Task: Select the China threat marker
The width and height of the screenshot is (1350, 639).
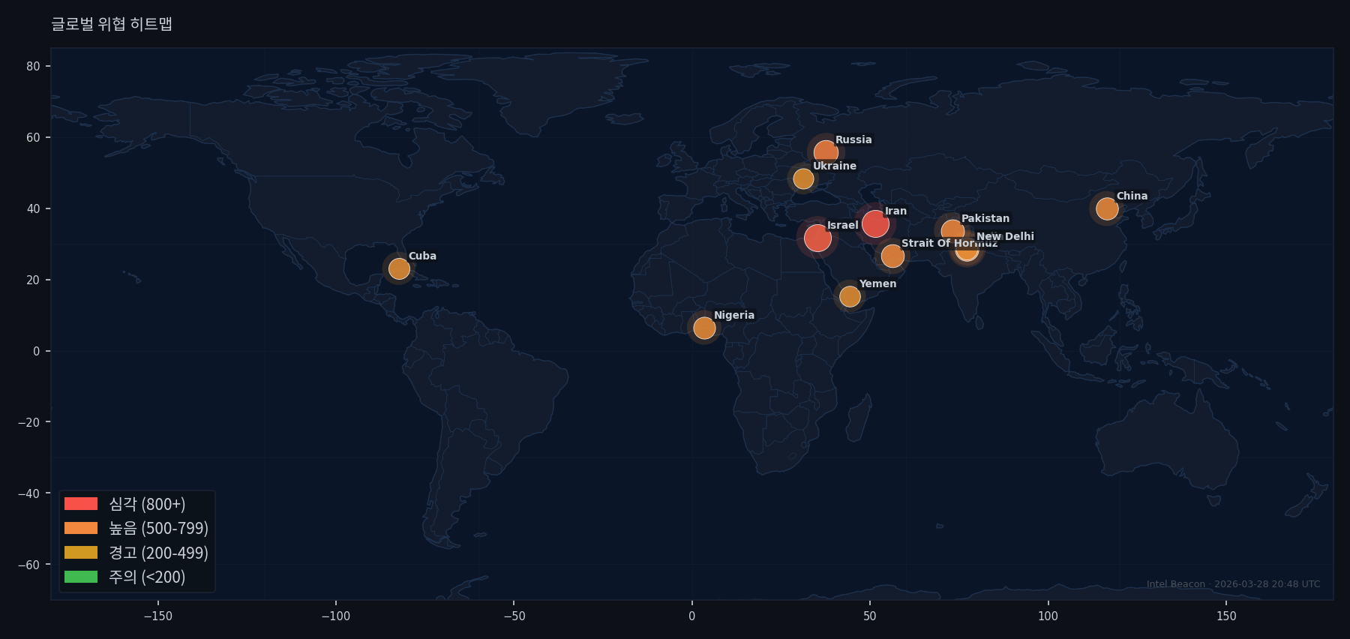Action: (1107, 208)
